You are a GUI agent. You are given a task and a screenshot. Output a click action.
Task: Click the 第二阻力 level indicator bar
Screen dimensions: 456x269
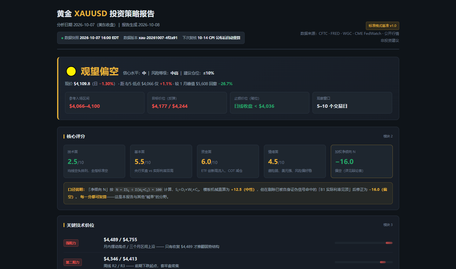point(363,262)
